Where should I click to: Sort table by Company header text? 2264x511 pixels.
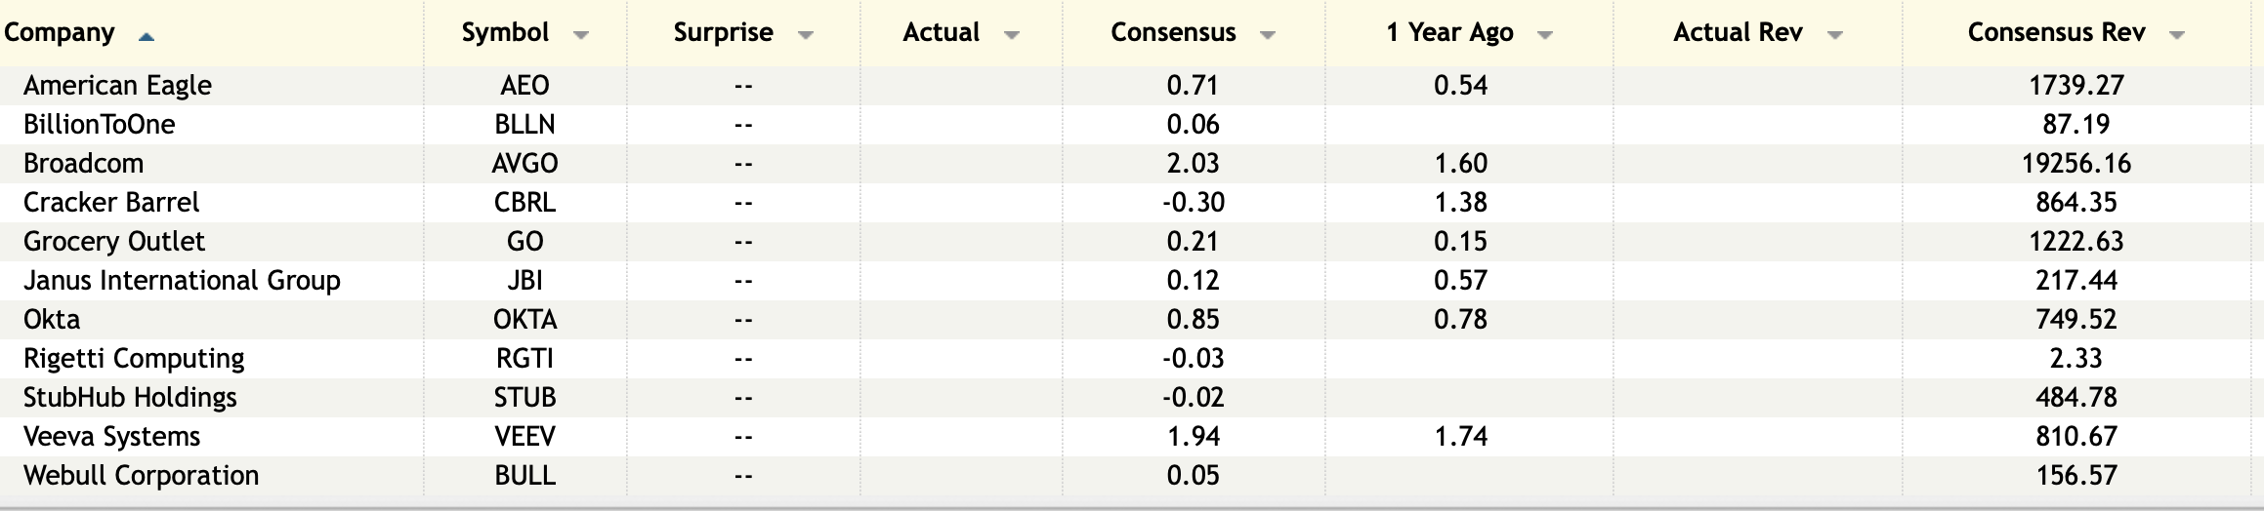[60, 33]
